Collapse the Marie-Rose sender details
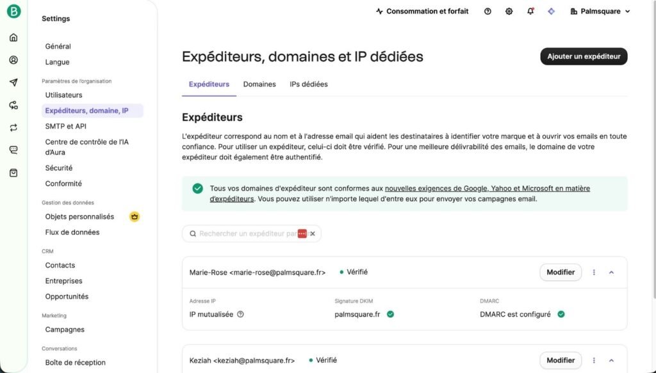Image resolution: width=656 pixels, height=373 pixels. click(611, 273)
